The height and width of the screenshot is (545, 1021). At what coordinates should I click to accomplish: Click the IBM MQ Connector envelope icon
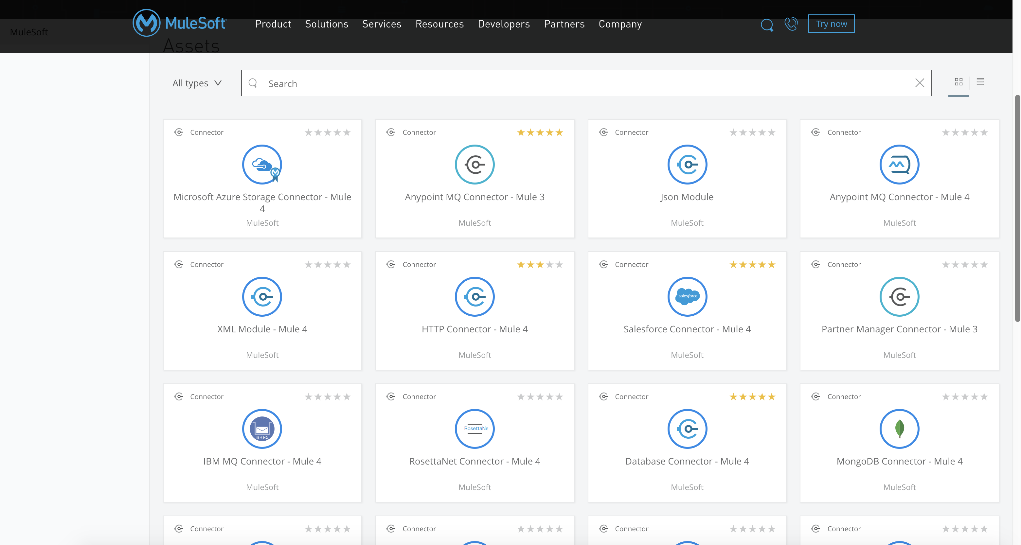click(262, 429)
